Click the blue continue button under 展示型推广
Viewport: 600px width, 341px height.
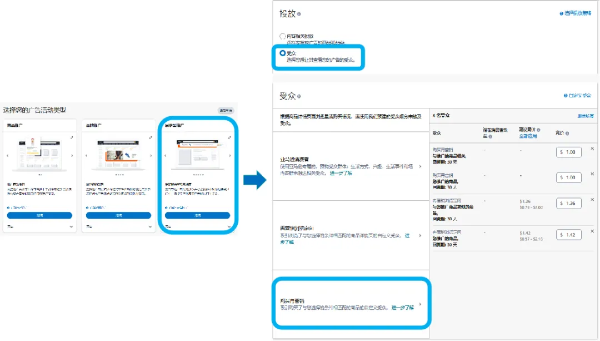[197, 215]
